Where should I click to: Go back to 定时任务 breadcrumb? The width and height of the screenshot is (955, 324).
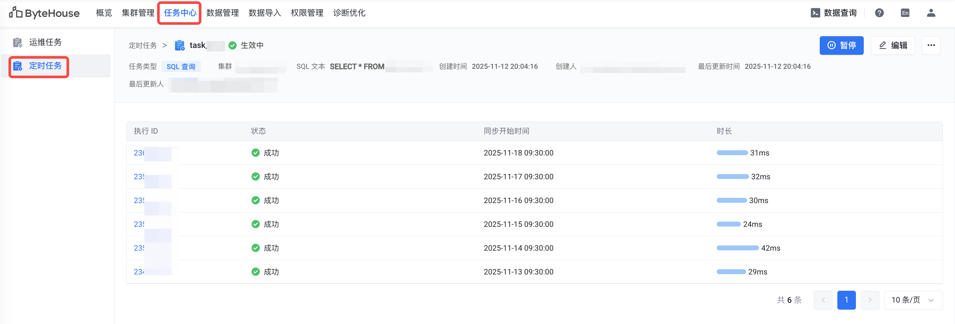tap(143, 46)
